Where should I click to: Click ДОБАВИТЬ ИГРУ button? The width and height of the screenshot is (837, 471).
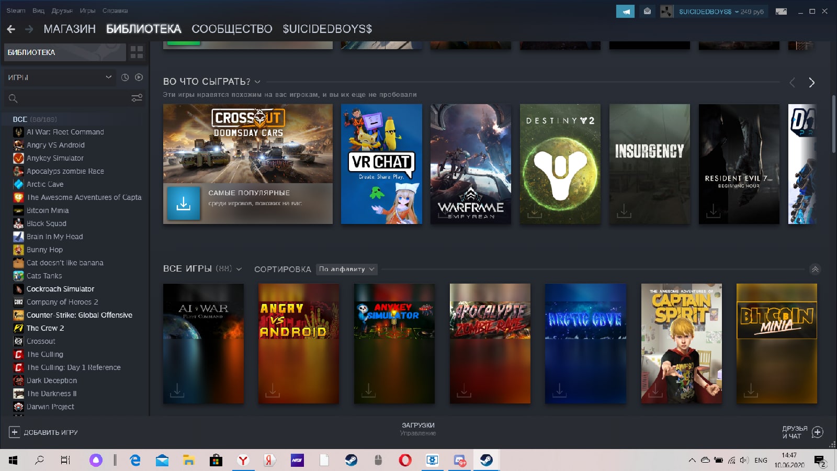tap(43, 432)
